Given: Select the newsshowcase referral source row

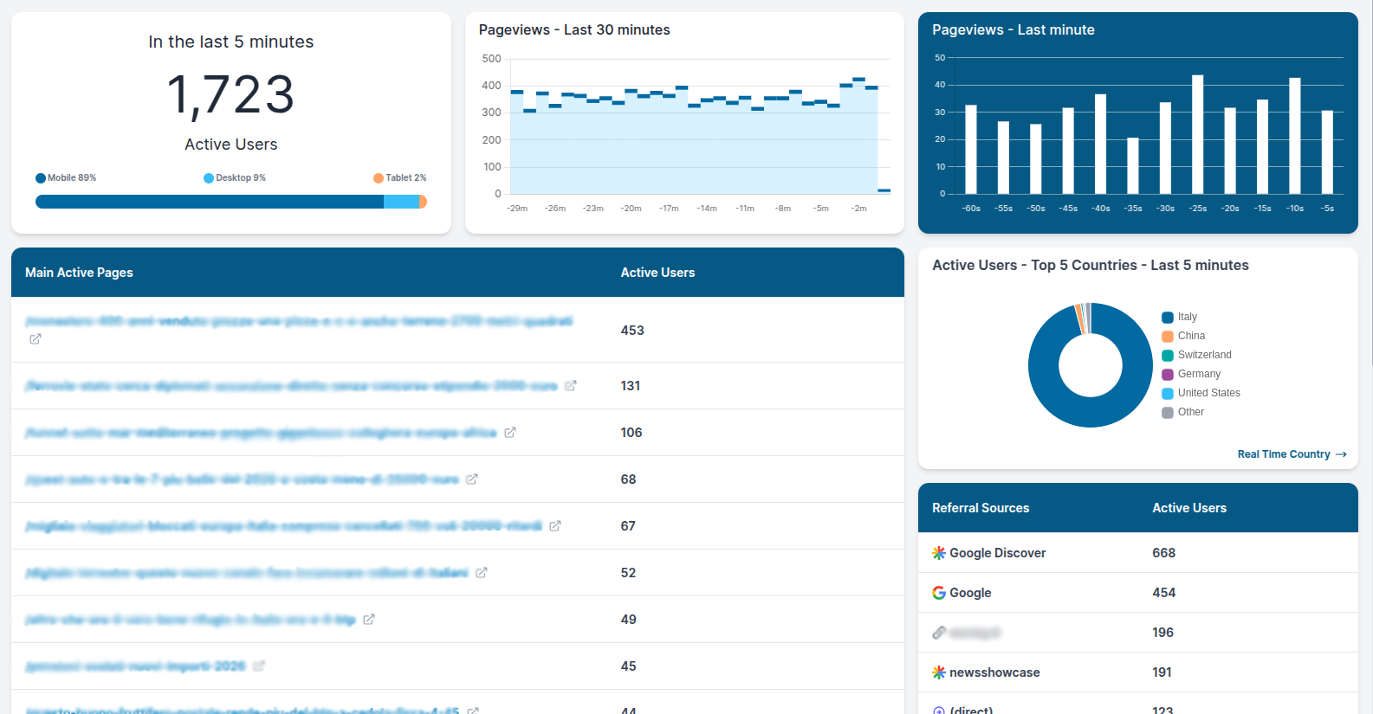Looking at the screenshot, I should 994,672.
